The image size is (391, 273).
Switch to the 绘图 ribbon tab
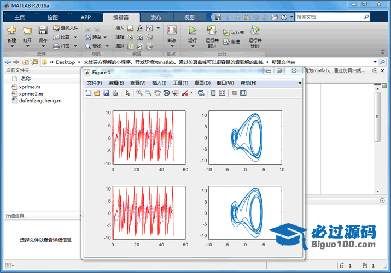tap(52, 17)
